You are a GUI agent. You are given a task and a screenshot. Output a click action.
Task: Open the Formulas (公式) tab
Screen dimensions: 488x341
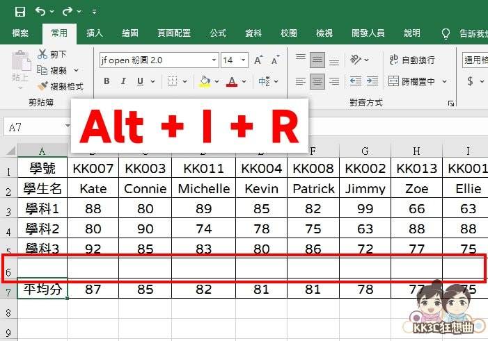pyautogui.click(x=217, y=33)
